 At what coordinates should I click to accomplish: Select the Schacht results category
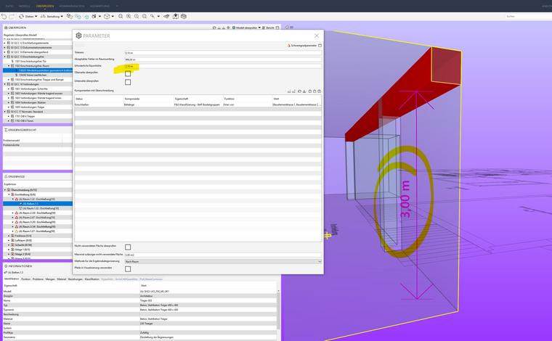pyautogui.click(x=22, y=245)
